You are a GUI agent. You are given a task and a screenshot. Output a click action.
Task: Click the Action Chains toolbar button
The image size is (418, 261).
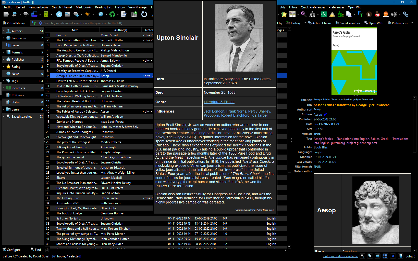[319, 23]
